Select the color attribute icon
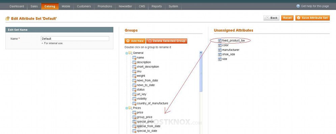 tap(220, 45)
